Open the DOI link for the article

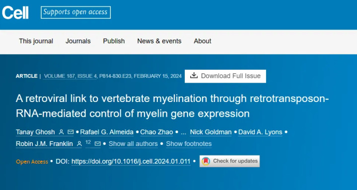[131, 161]
